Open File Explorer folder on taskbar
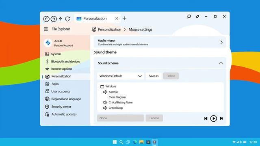This screenshot has height=146, width=260. coord(141,142)
